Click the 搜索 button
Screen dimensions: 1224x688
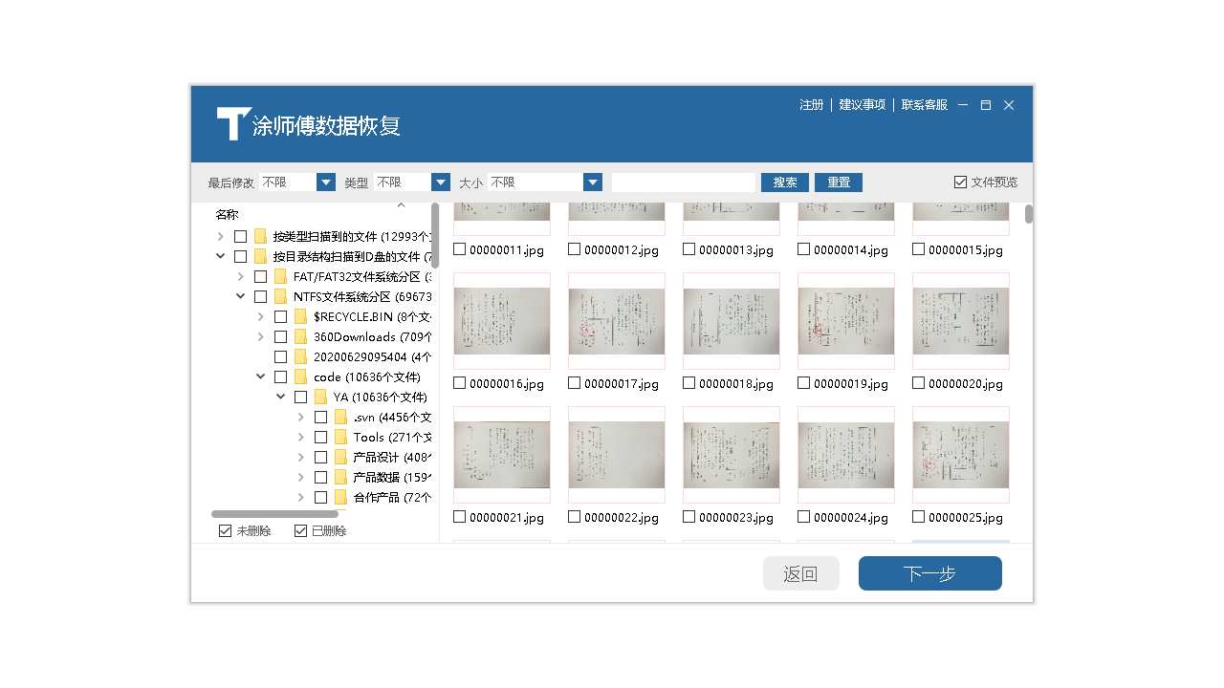[784, 182]
